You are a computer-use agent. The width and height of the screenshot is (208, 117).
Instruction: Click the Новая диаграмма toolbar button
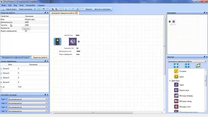coord(25,9)
